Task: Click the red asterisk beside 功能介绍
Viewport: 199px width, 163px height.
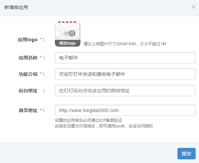Action: (x=41, y=73)
